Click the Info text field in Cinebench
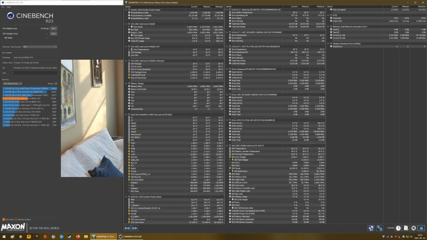 coord(35,73)
